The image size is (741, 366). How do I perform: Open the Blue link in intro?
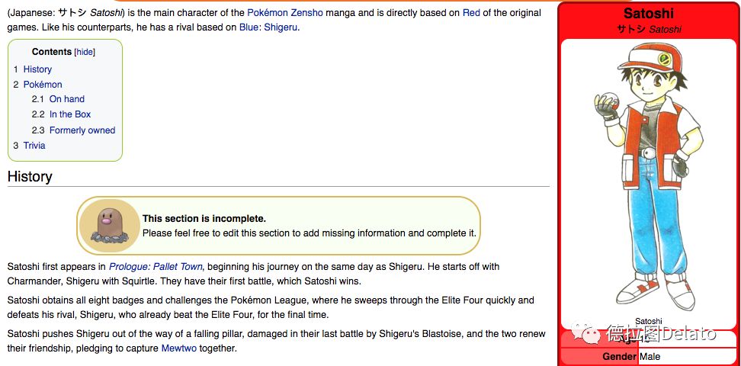[249, 27]
